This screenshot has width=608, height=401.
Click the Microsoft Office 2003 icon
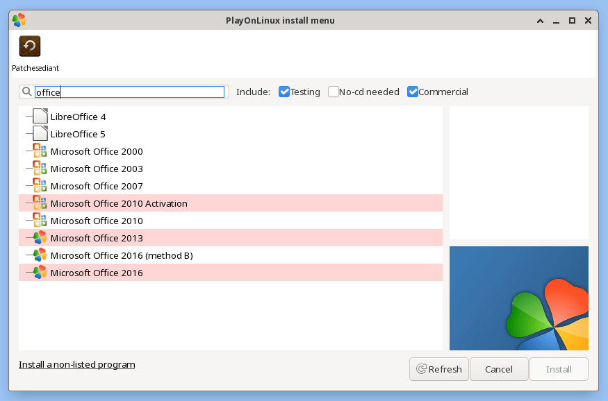pos(40,169)
